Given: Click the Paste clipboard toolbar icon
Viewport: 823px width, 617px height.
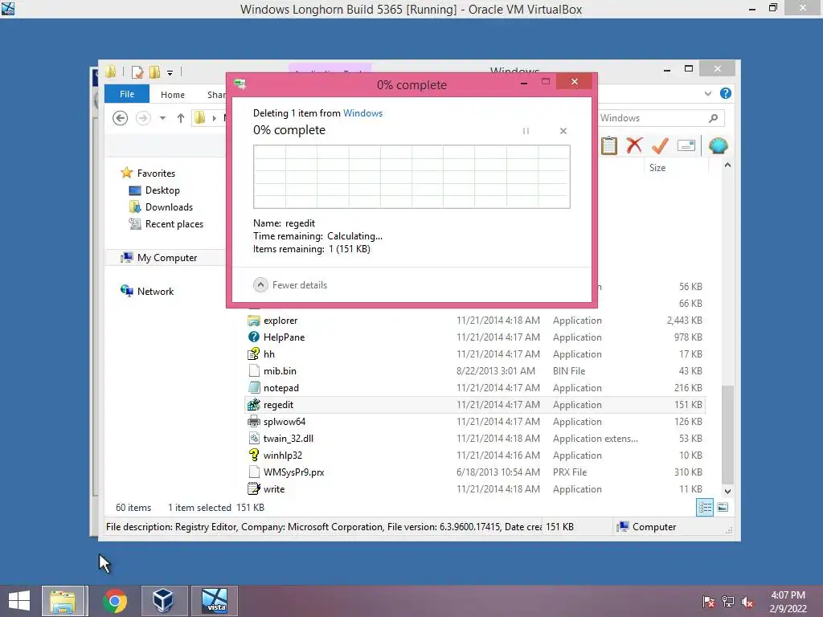Looking at the screenshot, I should point(609,145).
